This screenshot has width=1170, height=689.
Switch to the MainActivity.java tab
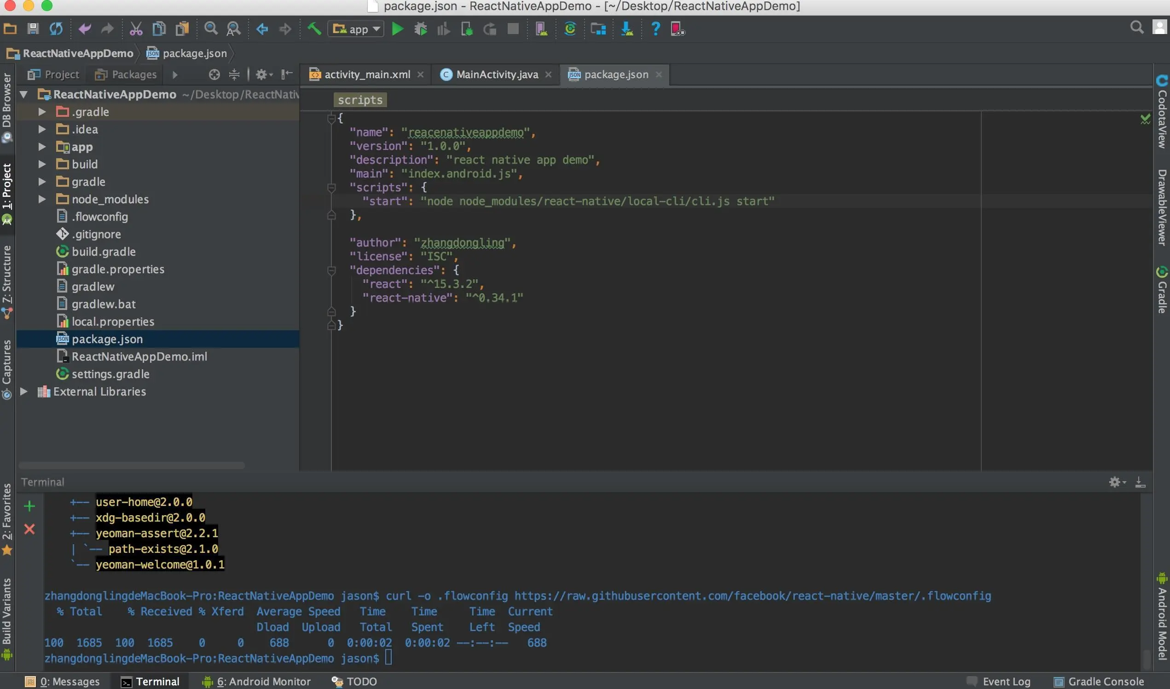coord(496,75)
